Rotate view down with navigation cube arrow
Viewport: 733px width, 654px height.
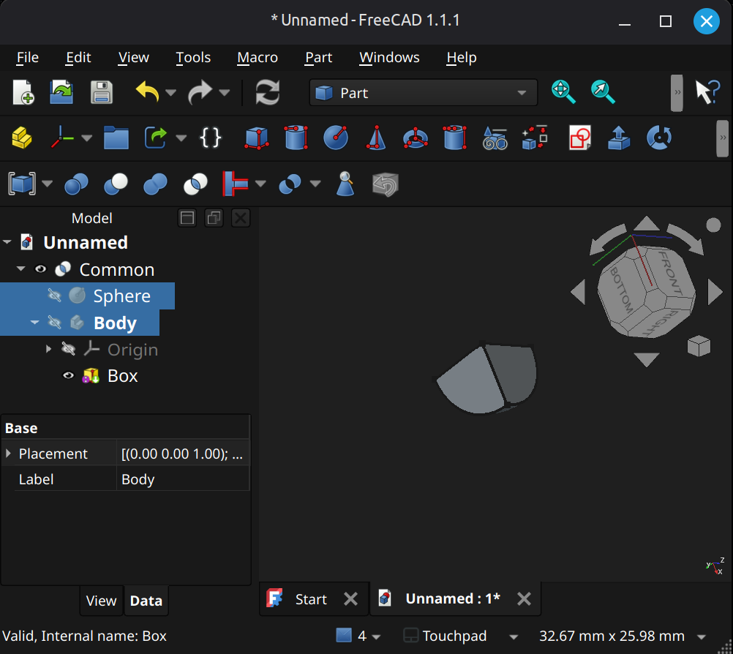[647, 359]
